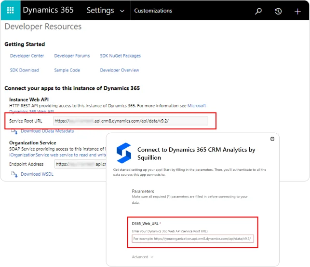
Task: Click the D365_Web_URL input field
Action: [193, 239]
